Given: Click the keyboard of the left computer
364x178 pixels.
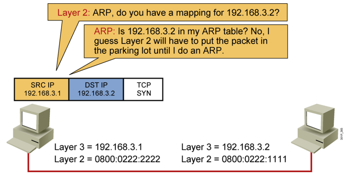Looking at the screenshot, I should coord(21,145).
